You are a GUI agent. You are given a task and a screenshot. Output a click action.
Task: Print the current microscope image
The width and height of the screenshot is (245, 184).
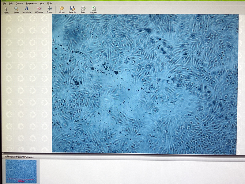pos(83,10)
